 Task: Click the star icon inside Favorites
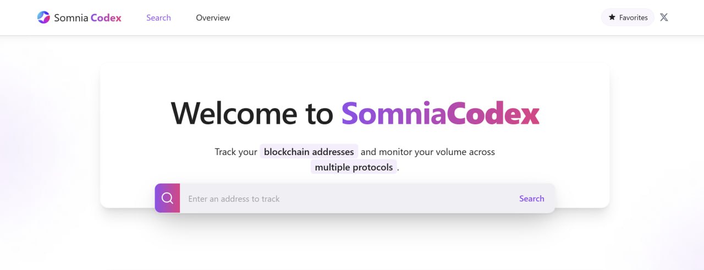[612, 18]
